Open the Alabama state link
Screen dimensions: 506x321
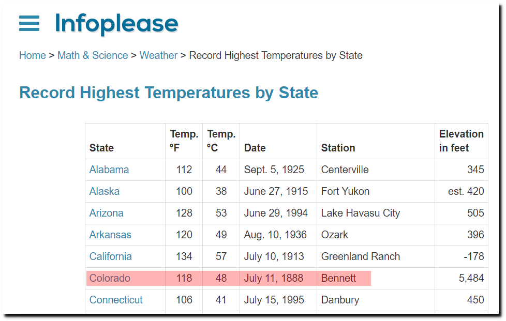pyautogui.click(x=109, y=170)
